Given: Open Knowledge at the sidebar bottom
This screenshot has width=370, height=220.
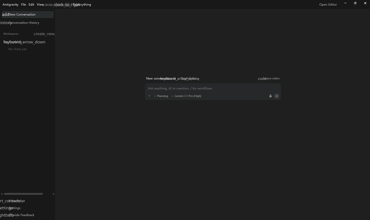Looking at the screenshot, I should [x=13, y=201].
